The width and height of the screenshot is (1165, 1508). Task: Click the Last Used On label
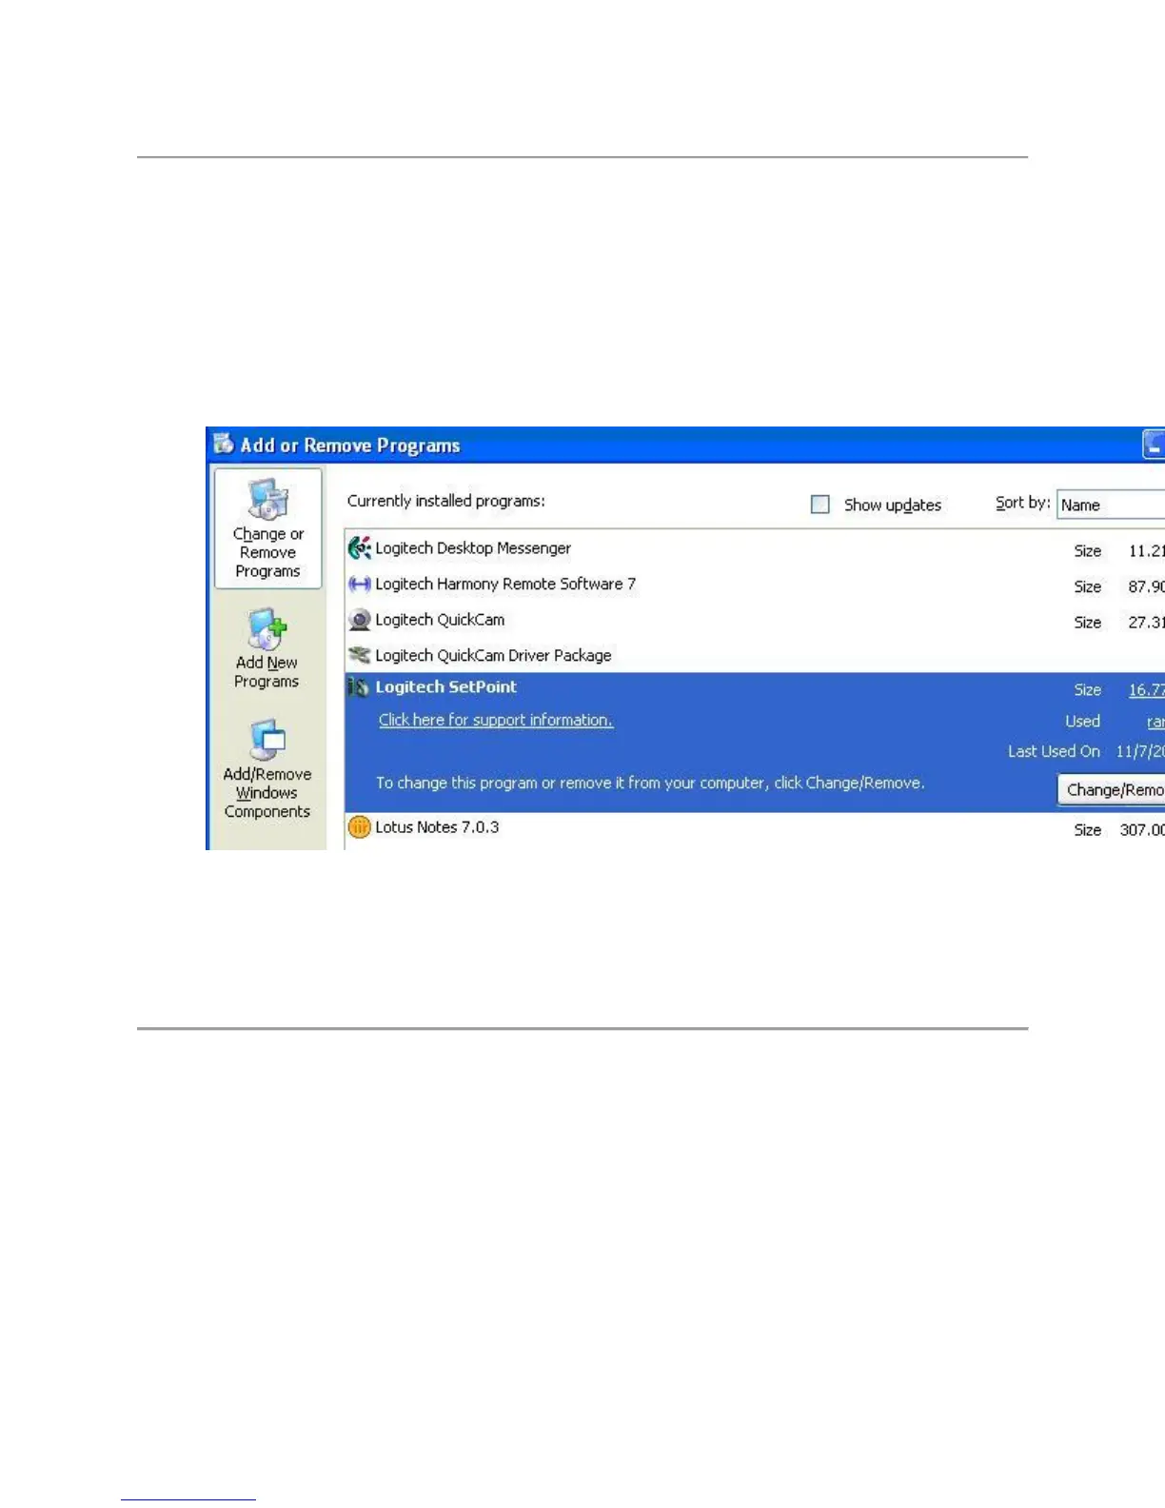point(1055,751)
